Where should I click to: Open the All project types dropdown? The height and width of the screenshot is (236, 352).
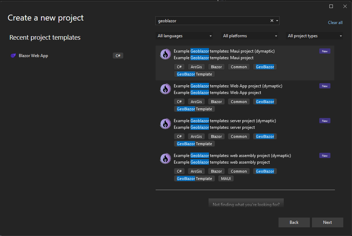tap(314, 36)
